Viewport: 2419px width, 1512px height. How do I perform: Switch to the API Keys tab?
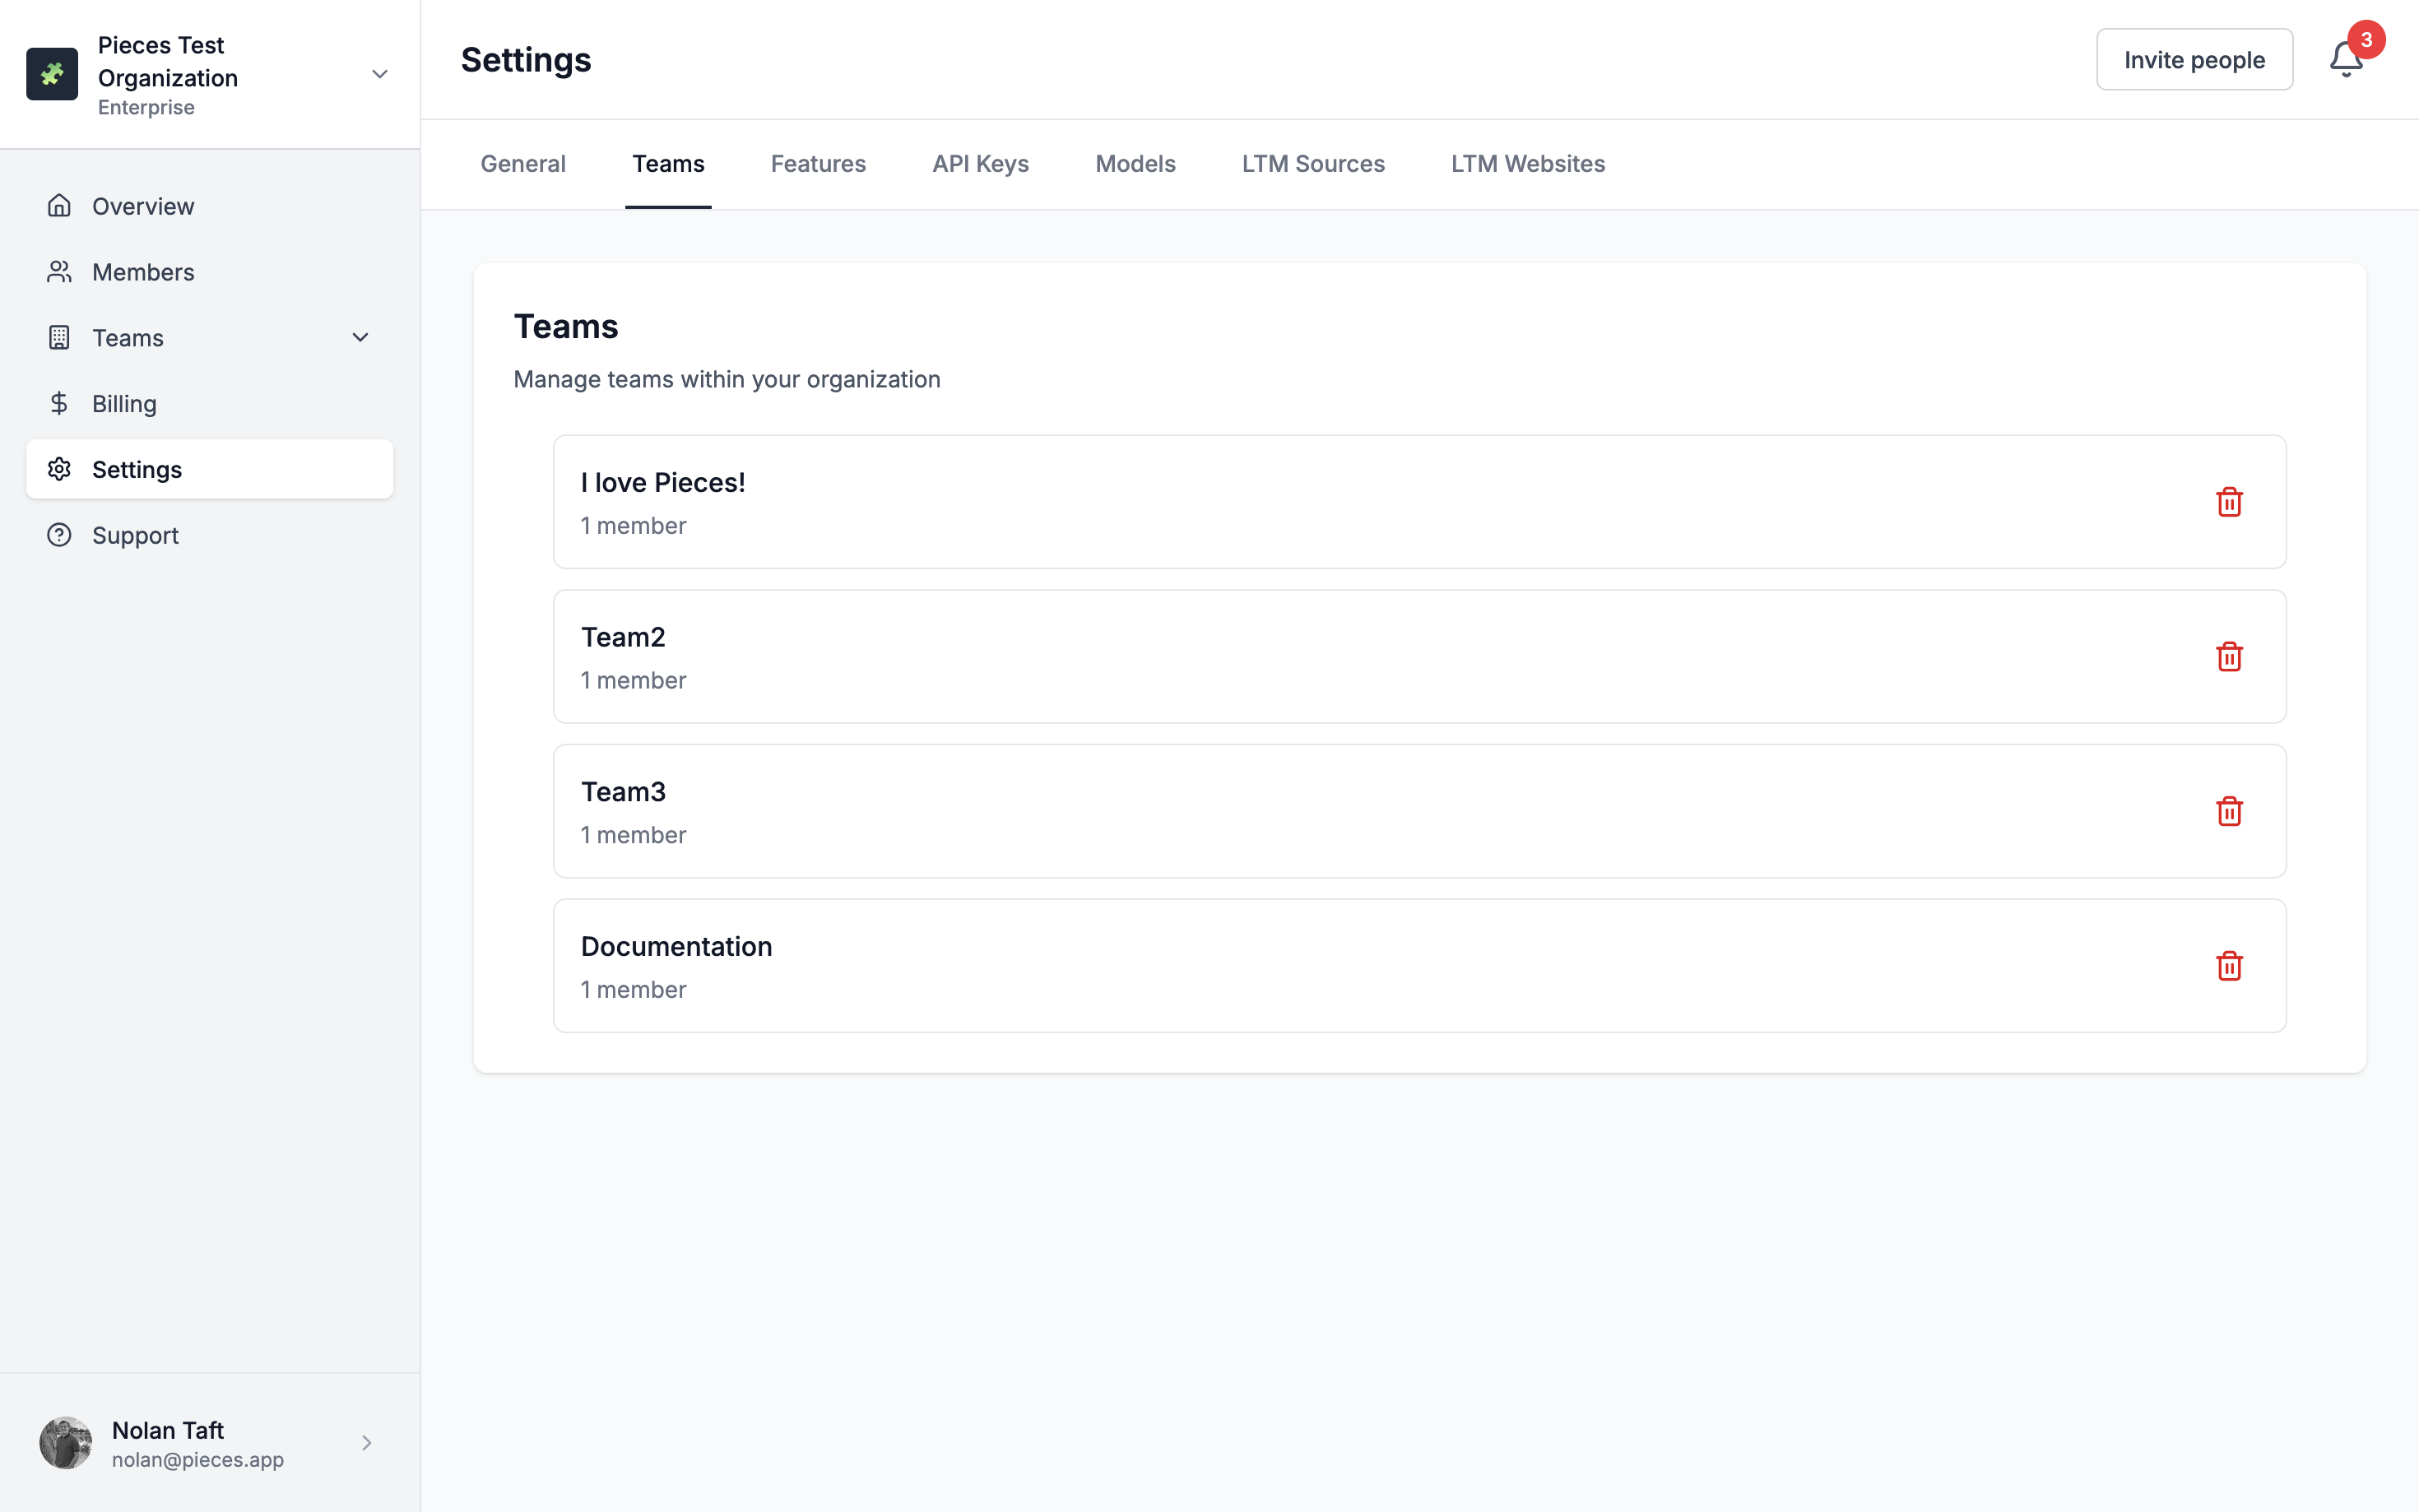click(980, 164)
